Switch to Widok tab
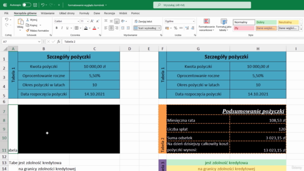 [x=123, y=13]
